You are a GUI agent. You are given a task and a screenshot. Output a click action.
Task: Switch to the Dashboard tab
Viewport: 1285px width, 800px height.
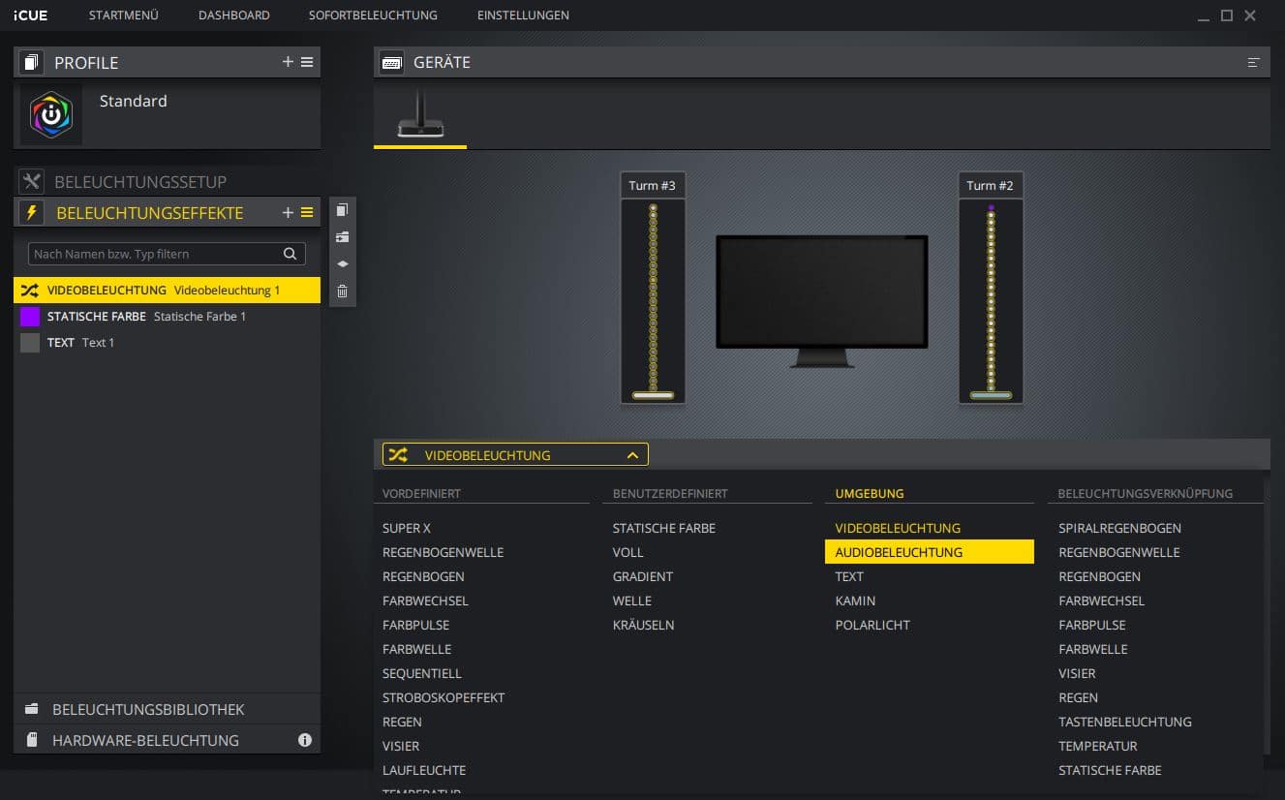pyautogui.click(x=233, y=15)
